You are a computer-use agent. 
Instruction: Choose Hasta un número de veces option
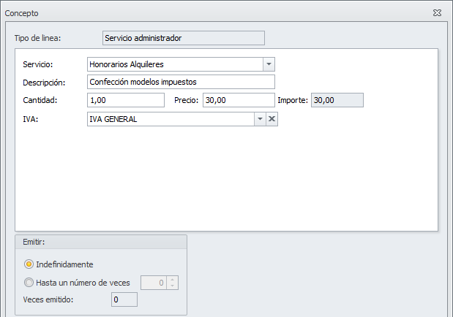pos(29,283)
